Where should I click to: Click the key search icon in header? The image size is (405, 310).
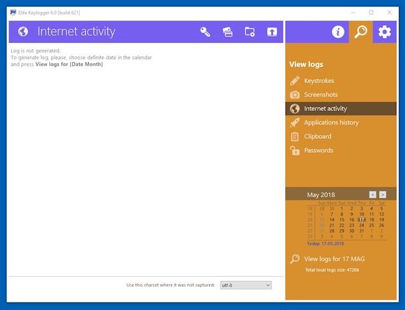[205, 32]
